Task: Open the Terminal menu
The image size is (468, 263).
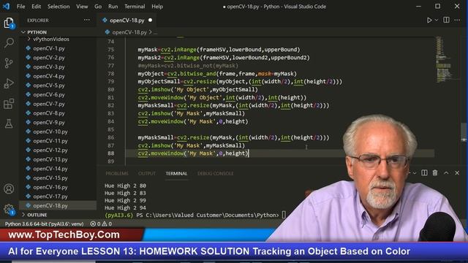Action: [135, 7]
